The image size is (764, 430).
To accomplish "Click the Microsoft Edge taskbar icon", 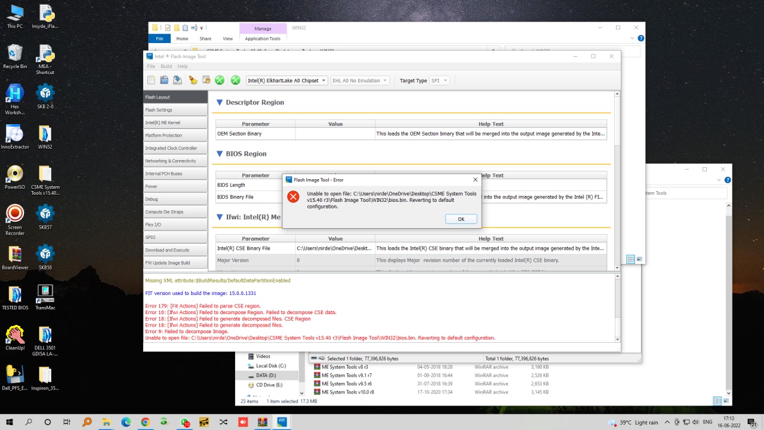I will tap(126, 422).
